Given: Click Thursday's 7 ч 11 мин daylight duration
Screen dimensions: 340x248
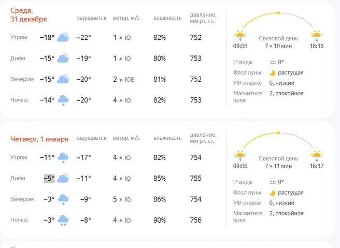Looking at the screenshot, I should (x=278, y=166).
